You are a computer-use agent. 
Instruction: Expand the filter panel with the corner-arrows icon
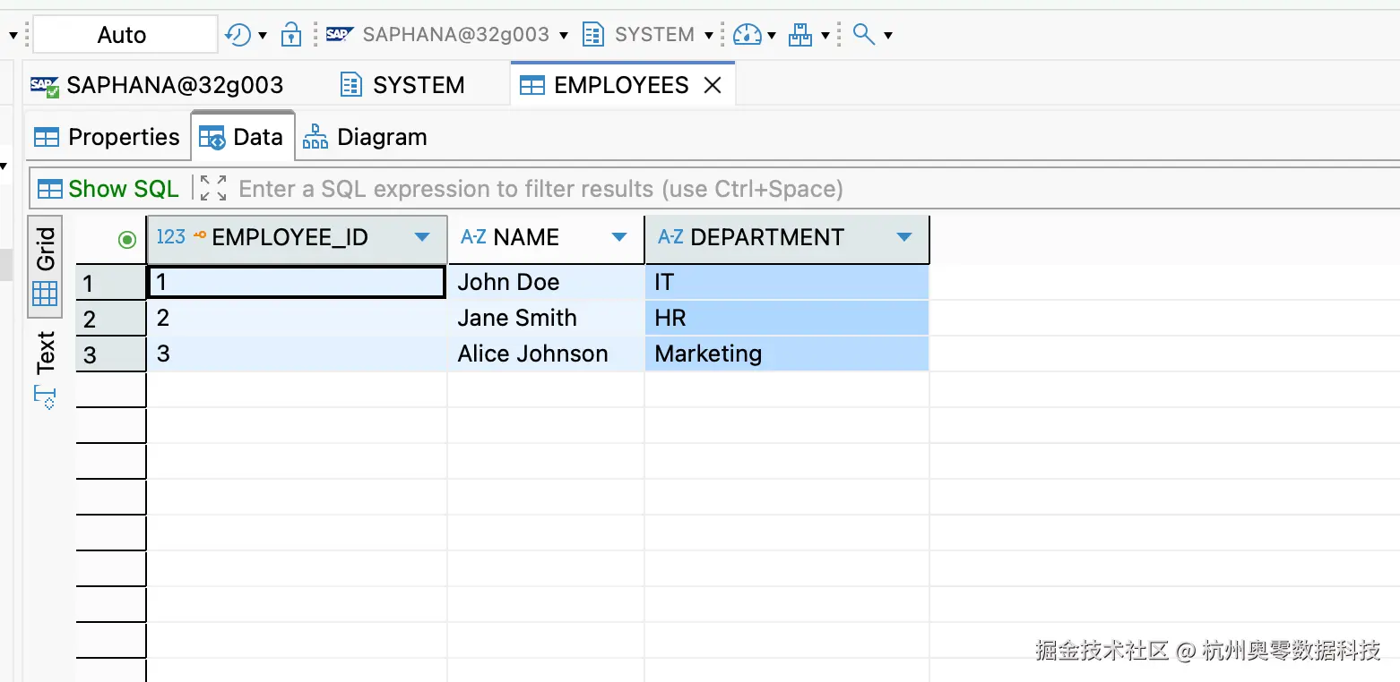pyautogui.click(x=213, y=188)
